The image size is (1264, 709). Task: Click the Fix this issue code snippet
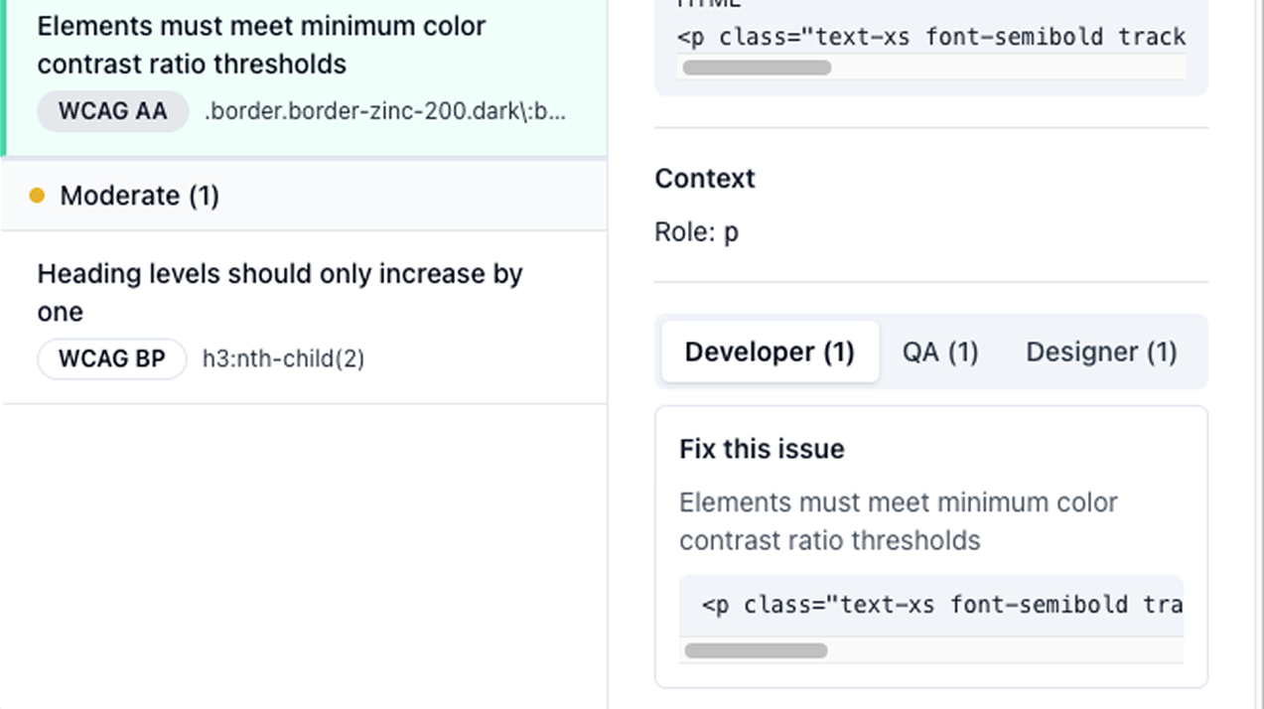tap(931, 605)
